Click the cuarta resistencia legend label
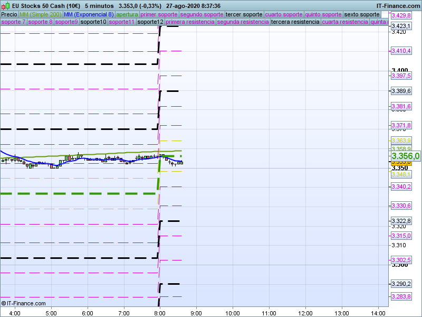 coord(345,22)
